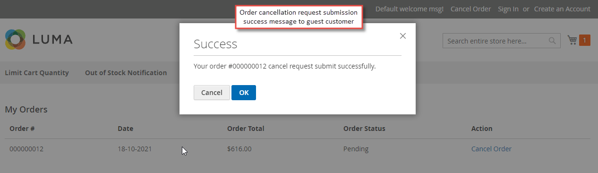The height and width of the screenshot is (173, 598).
Task: Open the shopping cart icon
Action: coord(572,41)
